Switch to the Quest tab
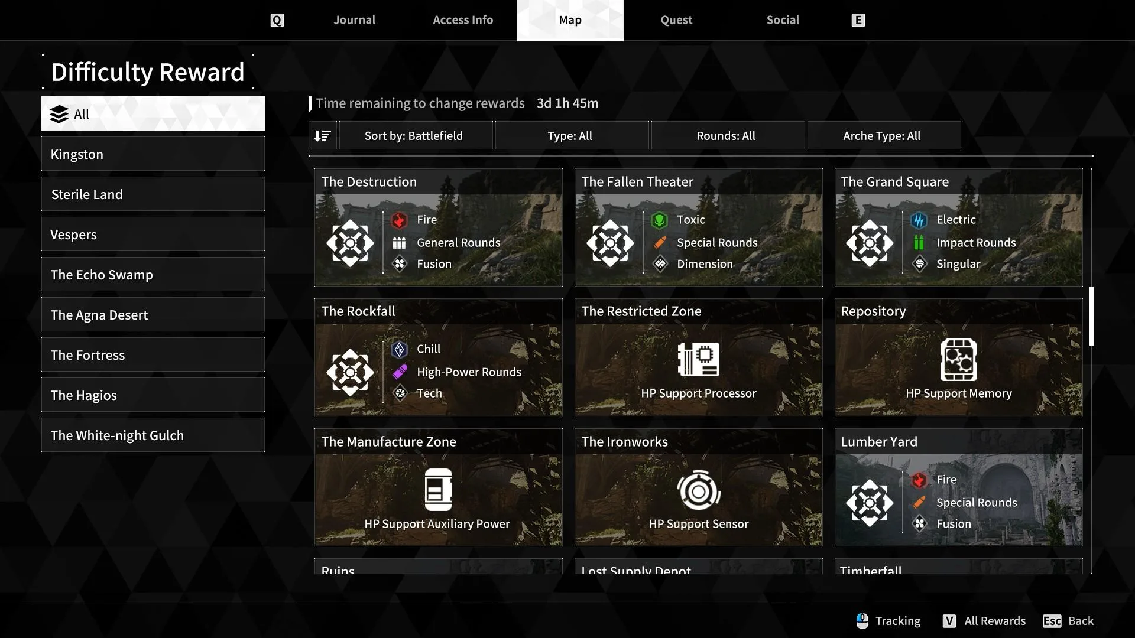This screenshot has height=638, width=1135. point(676,20)
